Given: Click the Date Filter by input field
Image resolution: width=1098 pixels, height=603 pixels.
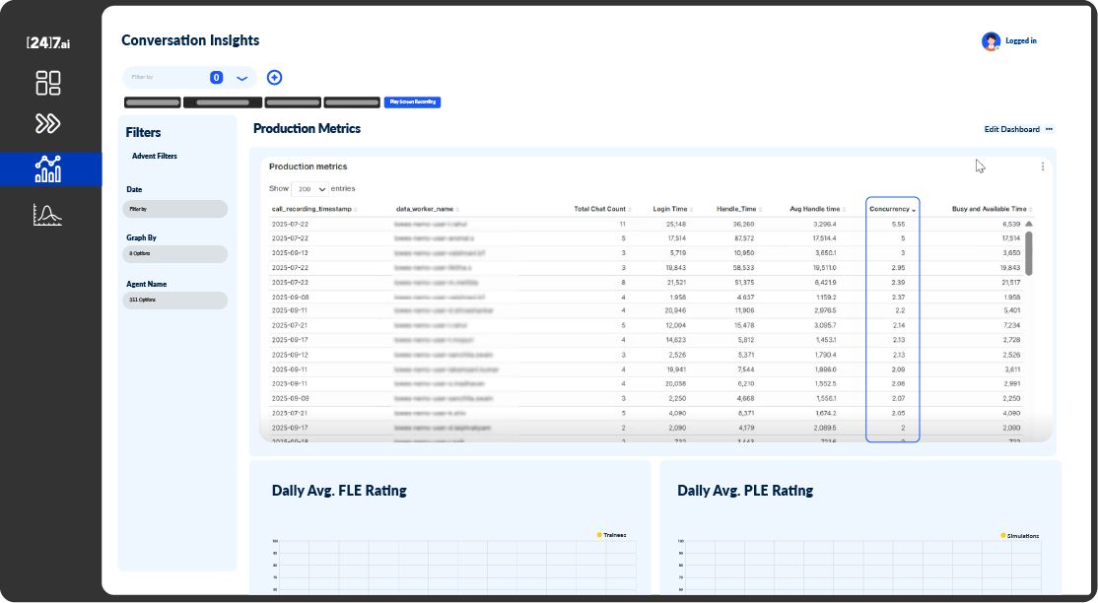Looking at the screenshot, I should pyautogui.click(x=176, y=209).
